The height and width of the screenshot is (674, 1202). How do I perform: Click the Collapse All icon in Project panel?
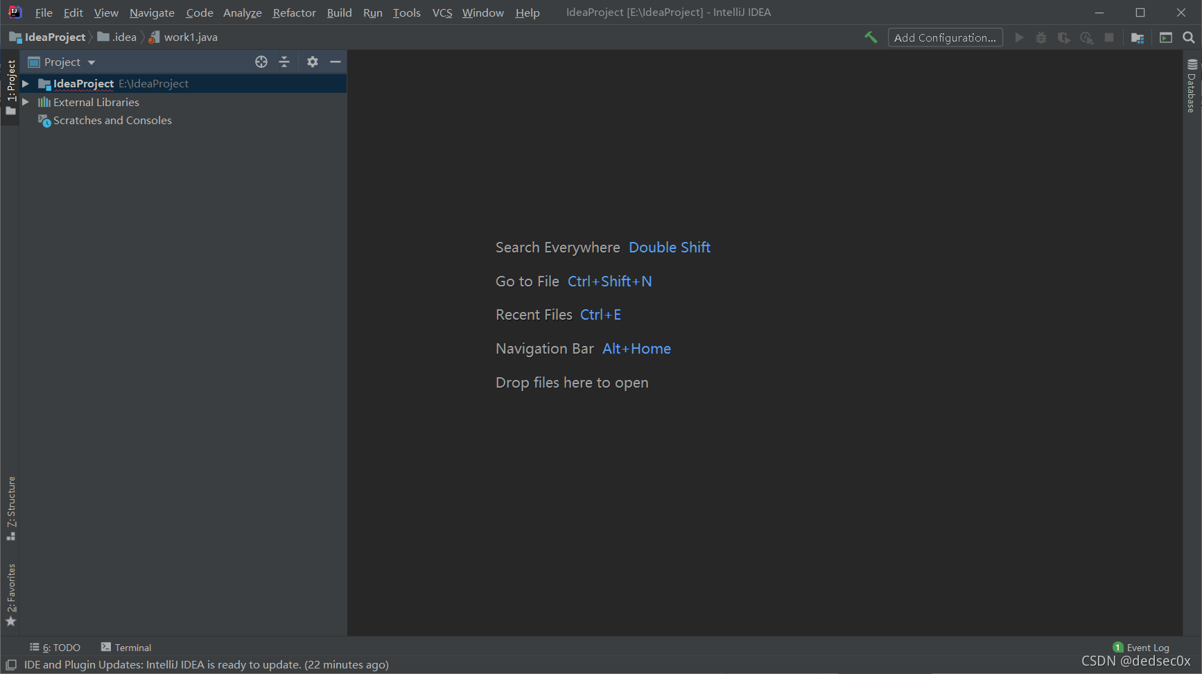pos(284,62)
